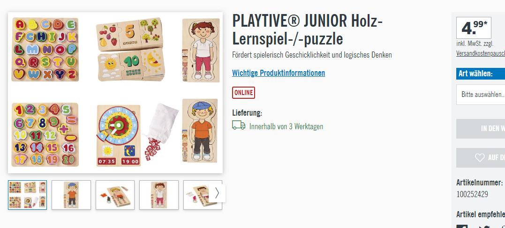Click the heart wishlist icon
505x228 pixels.
click(x=480, y=158)
